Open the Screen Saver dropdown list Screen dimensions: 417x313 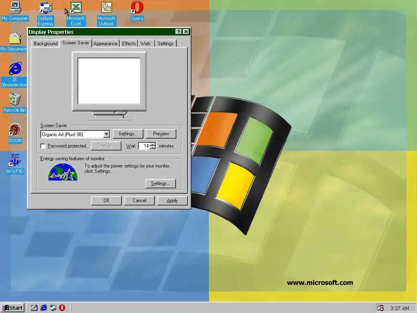[x=106, y=134]
